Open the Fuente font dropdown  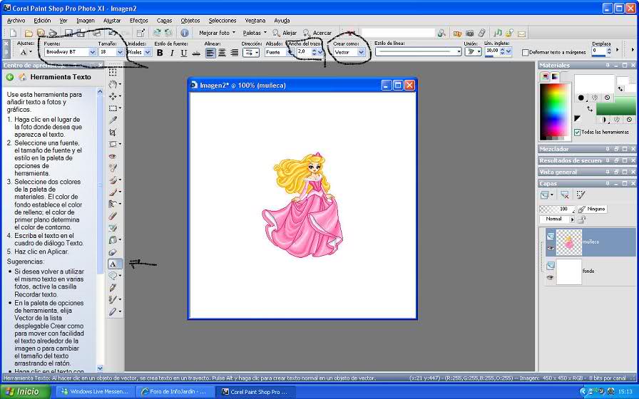(x=92, y=52)
